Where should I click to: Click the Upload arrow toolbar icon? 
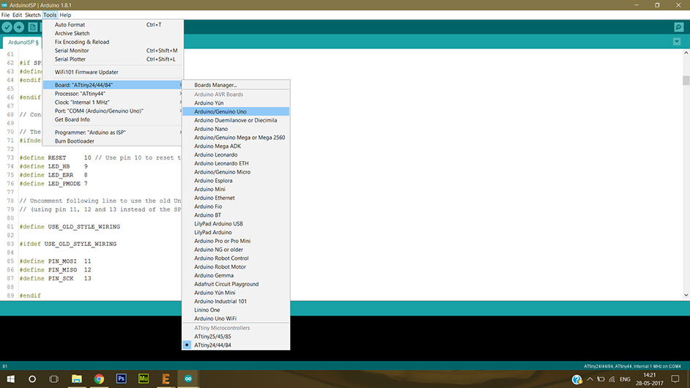(x=19, y=27)
